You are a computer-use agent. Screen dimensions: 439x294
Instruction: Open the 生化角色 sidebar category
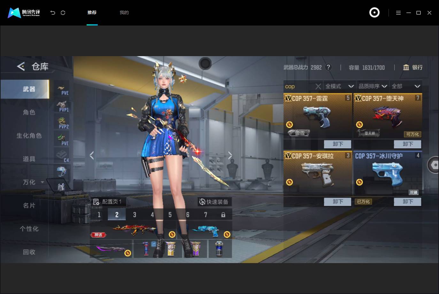point(29,136)
